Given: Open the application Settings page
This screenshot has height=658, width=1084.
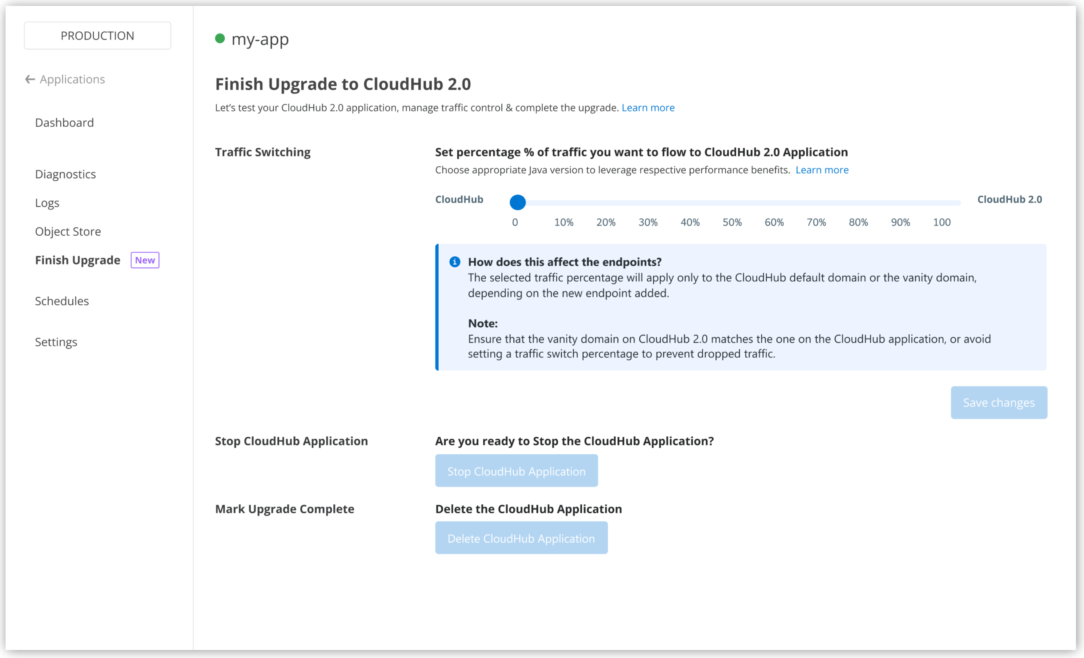Looking at the screenshot, I should (56, 342).
